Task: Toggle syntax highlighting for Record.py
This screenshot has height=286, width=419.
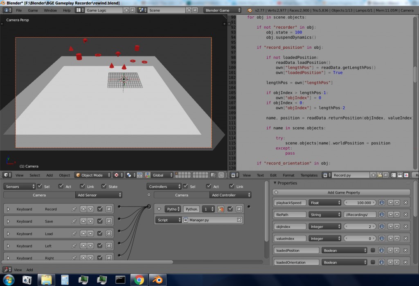Action: 406,175
